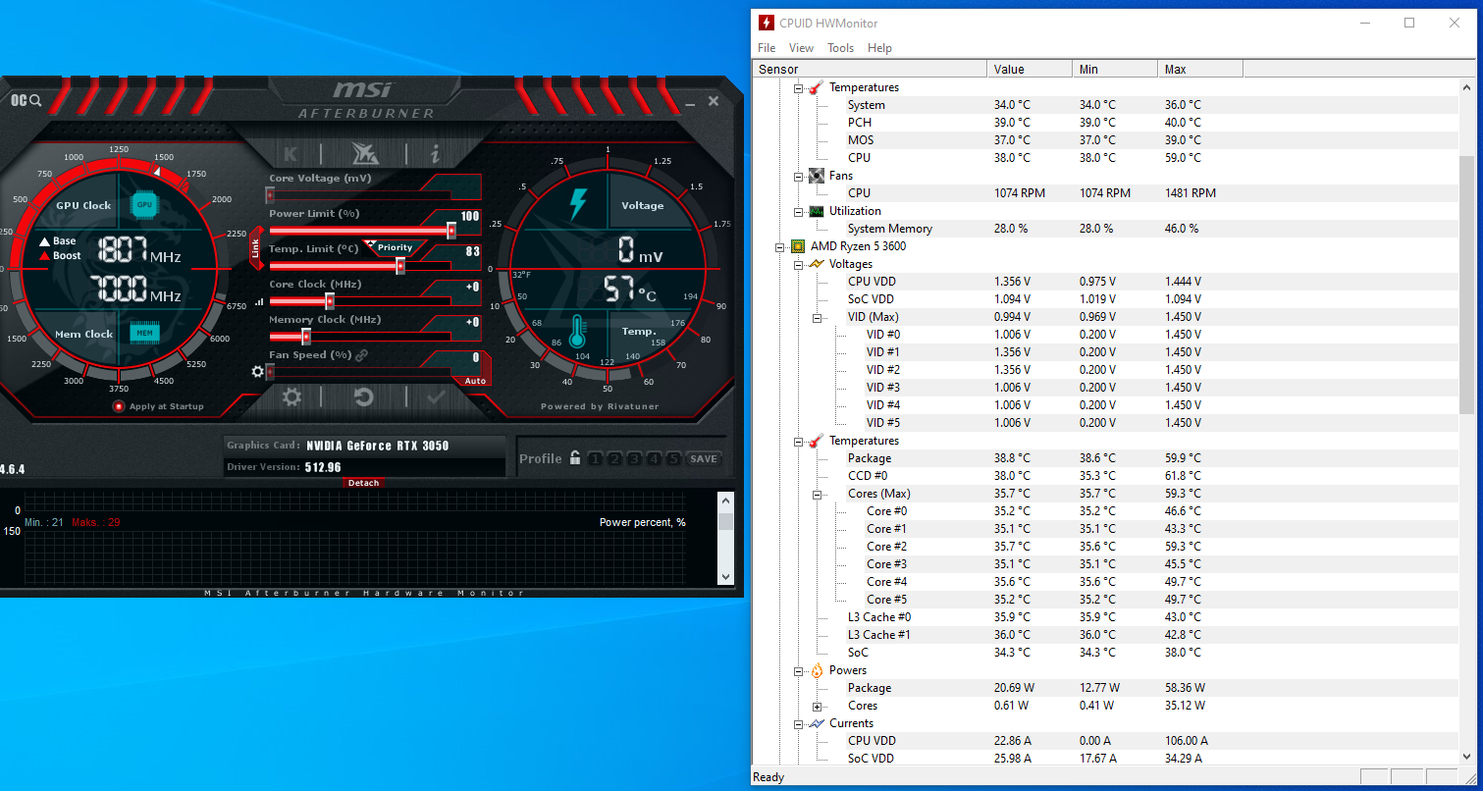Collapse the AMD Ryzen 5 3600 node
The height and width of the screenshot is (791, 1483).
point(779,246)
